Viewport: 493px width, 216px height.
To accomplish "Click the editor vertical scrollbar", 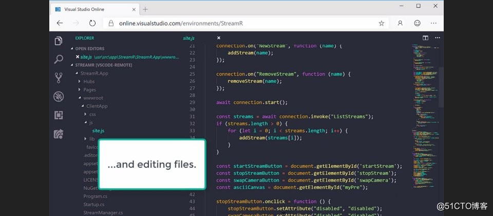I will tap(441, 86).
